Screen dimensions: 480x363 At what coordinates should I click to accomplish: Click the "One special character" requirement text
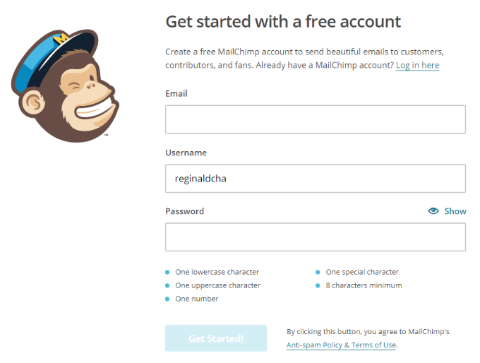pos(362,272)
